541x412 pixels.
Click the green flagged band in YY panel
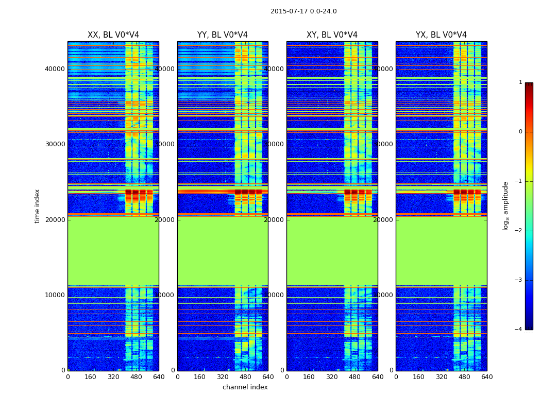pos(223,251)
